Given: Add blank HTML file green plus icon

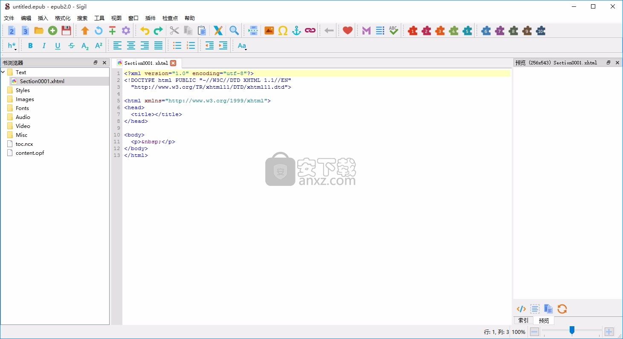Looking at the screenshot, I should point(52,31).
